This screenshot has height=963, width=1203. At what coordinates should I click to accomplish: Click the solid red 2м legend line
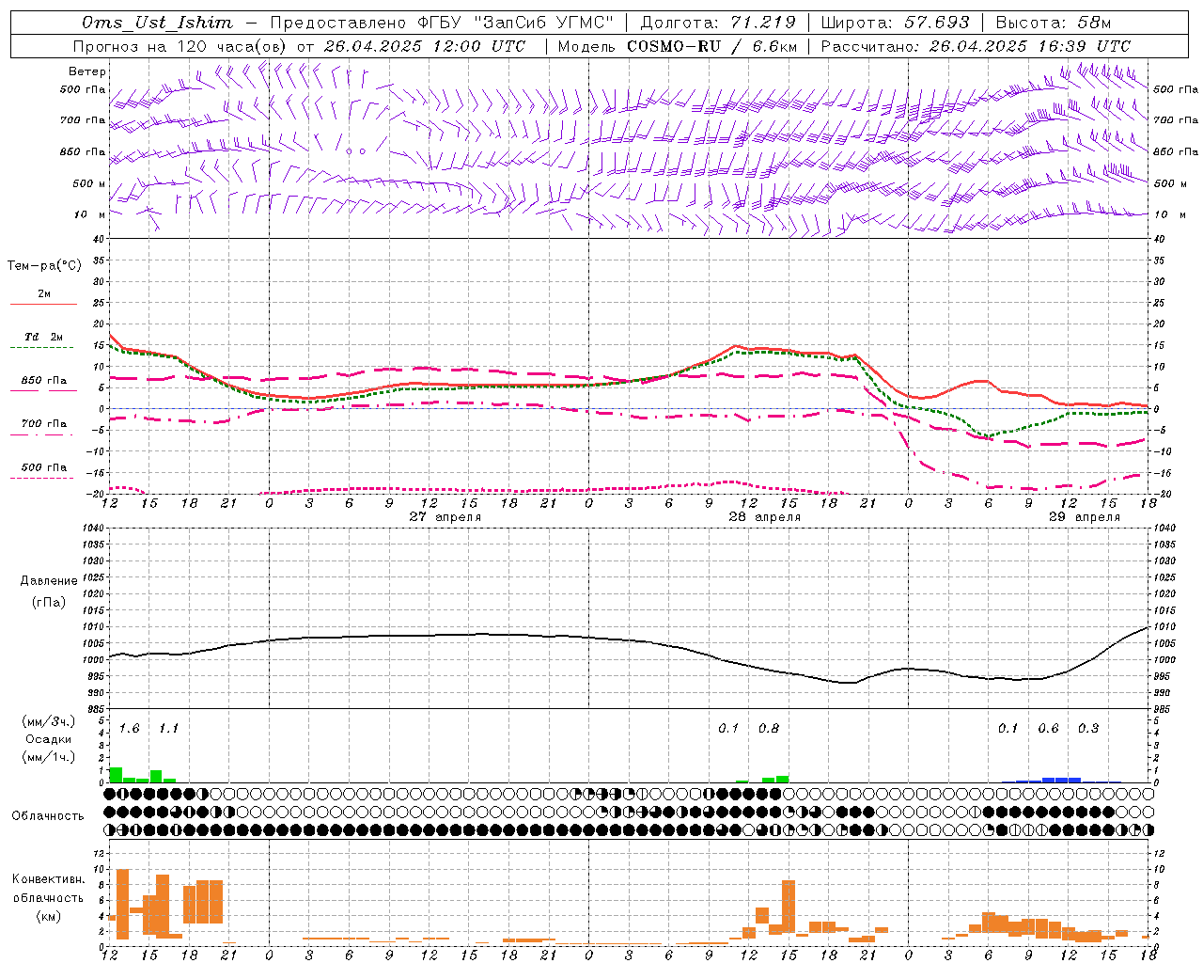click(43, 304)
